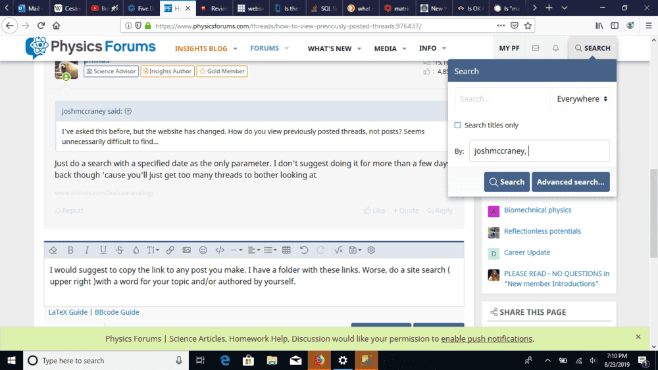Viewport: 658px width, 370px height.
Task: Dismiss the push notifications banner
Action: (638, 337)
